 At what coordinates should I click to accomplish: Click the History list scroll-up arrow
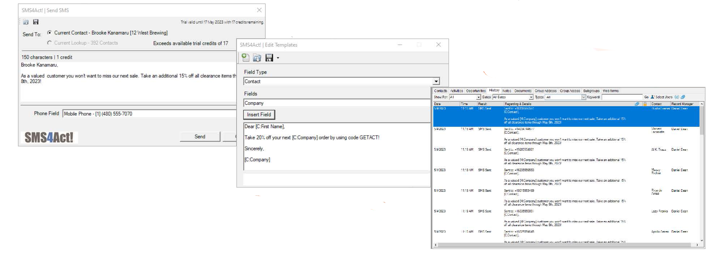coord(702,104)
